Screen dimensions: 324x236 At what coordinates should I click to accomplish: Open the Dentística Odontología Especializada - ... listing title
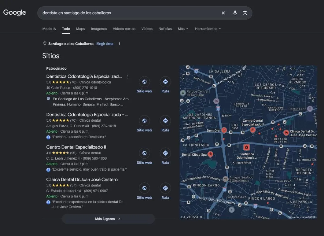(87, 115)
